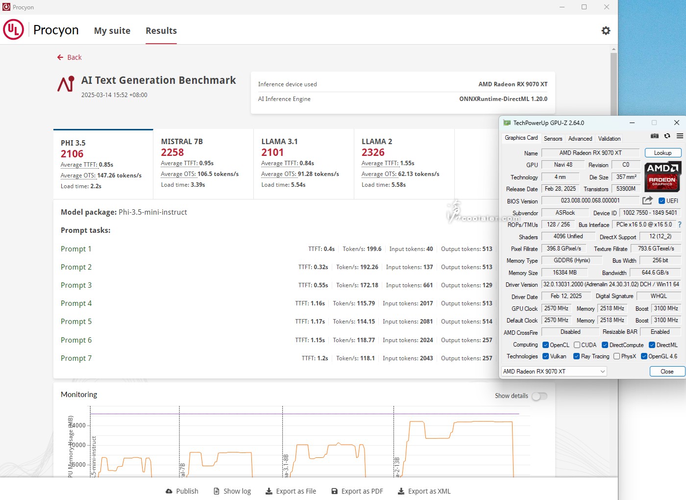Viewport: 686px width, 500px height.
Task: Click the Average TTFT label under MISTRAL 7B
Action: (180, 163)
